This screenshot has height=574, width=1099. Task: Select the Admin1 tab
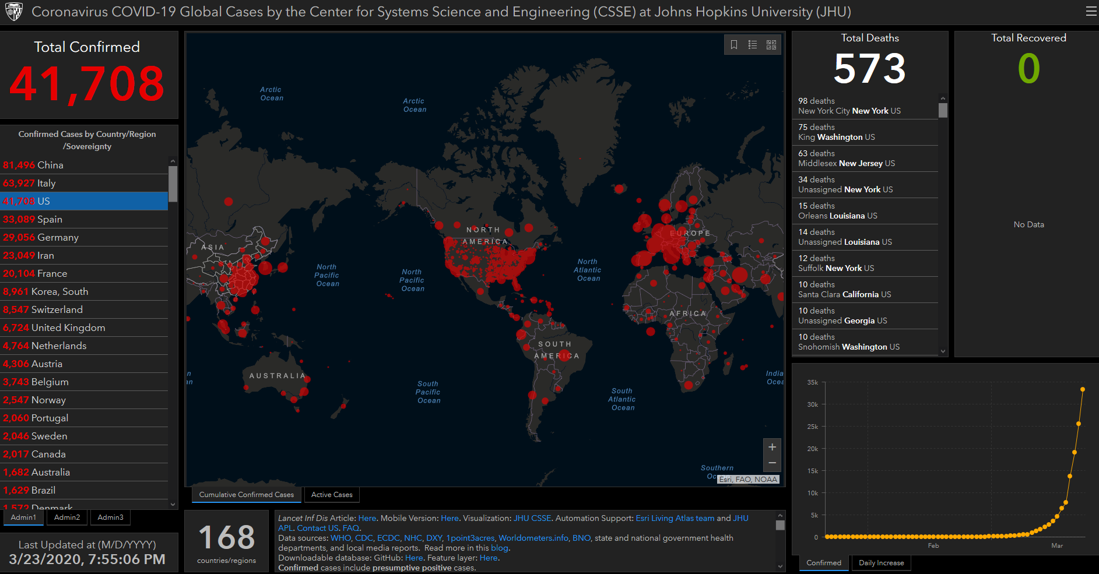pos(23,517)
